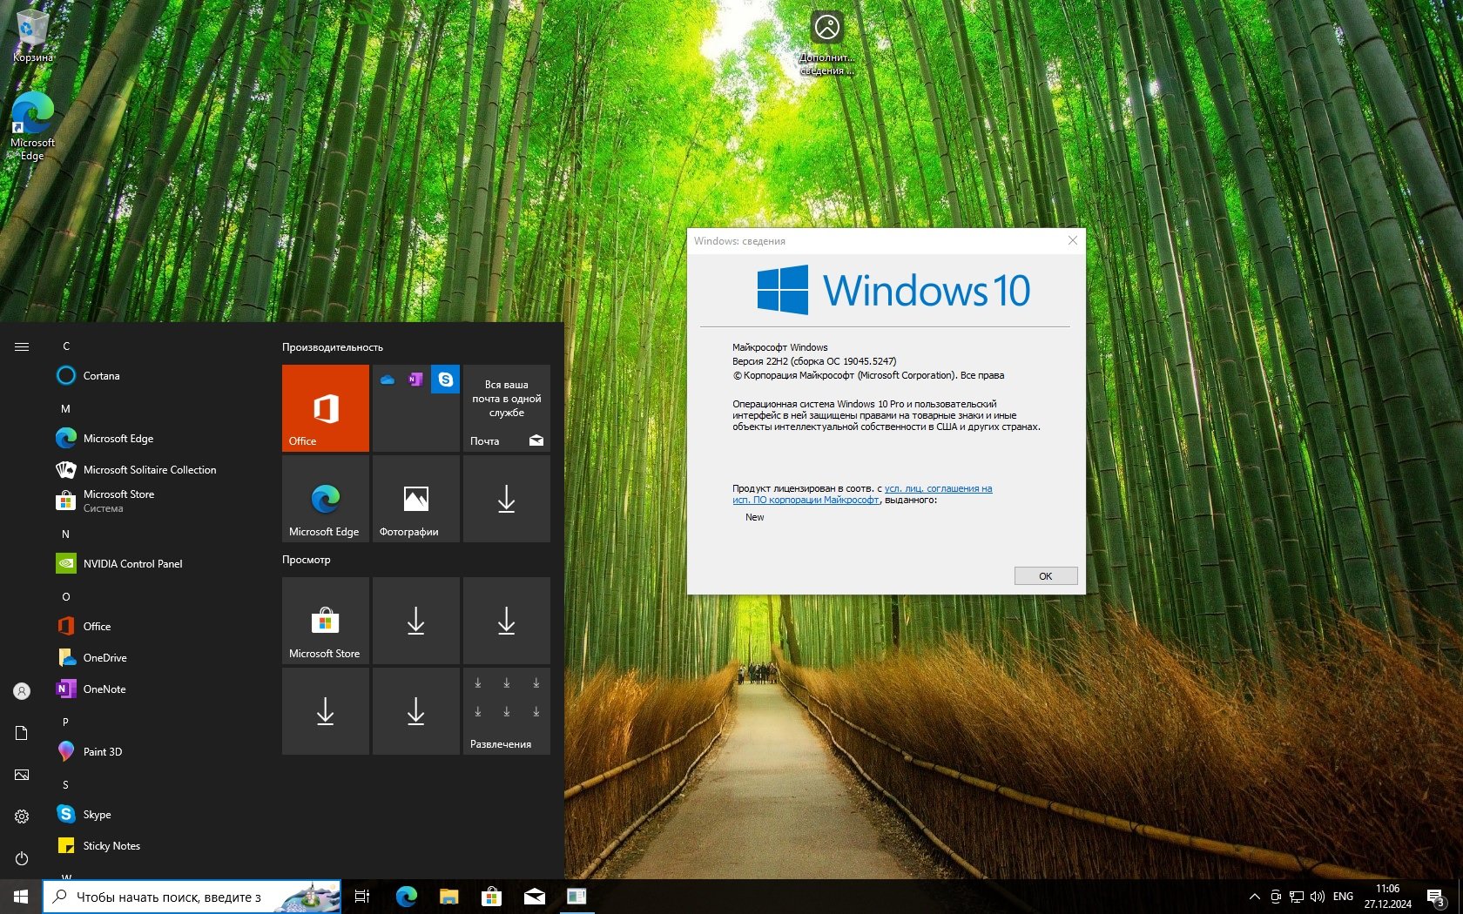
Task: Jump to letter M section header
Action: point(65,409)
